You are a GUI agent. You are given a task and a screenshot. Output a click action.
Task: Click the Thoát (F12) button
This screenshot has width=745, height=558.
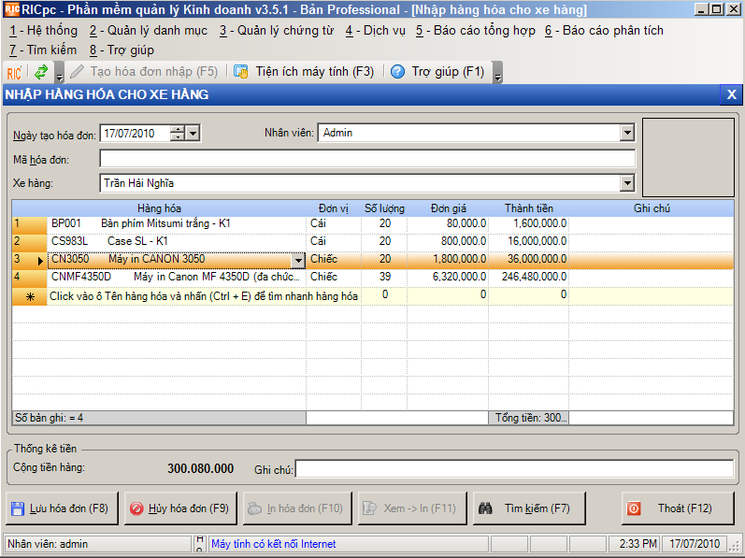(678, 508)
